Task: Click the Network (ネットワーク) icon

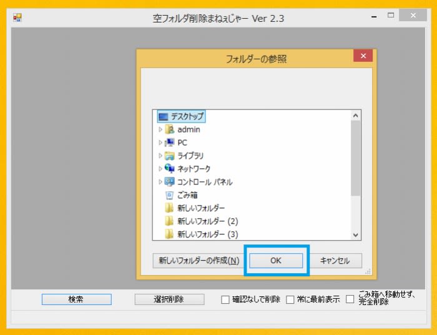Action: click(x=169, y=169)
